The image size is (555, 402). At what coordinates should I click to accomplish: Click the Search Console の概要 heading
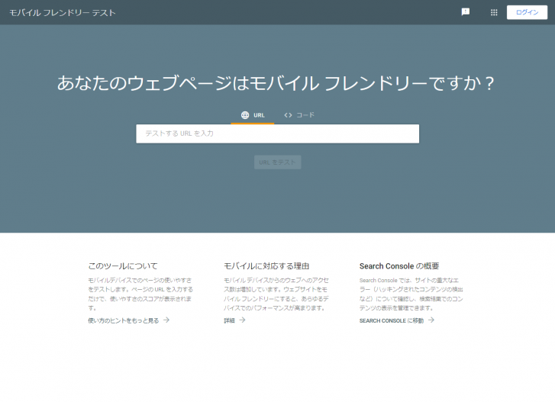pos(399,266)
